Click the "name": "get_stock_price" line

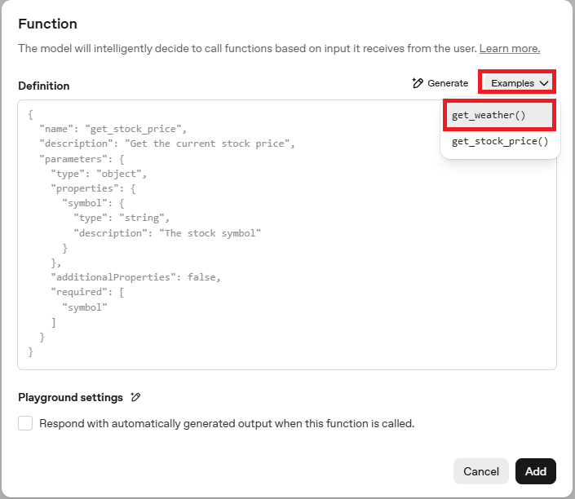(x=113, y=129)
